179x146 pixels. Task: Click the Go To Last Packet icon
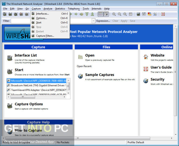92,14
